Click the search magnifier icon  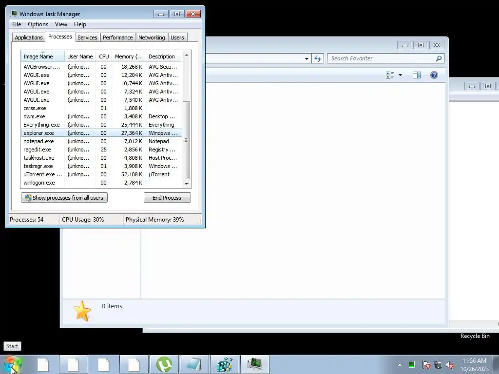point(439,58)
